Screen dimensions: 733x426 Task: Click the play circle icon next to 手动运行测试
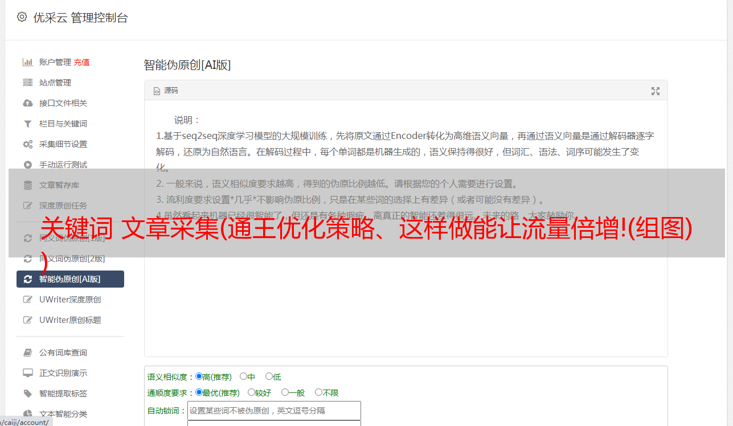click(27, 165)
